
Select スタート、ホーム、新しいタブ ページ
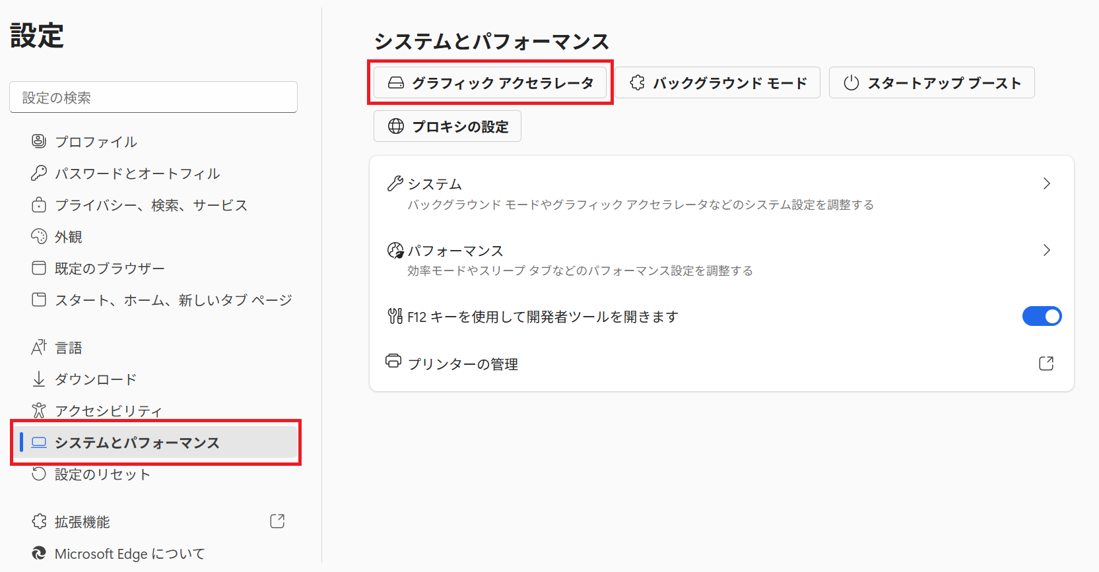[173, 300]
